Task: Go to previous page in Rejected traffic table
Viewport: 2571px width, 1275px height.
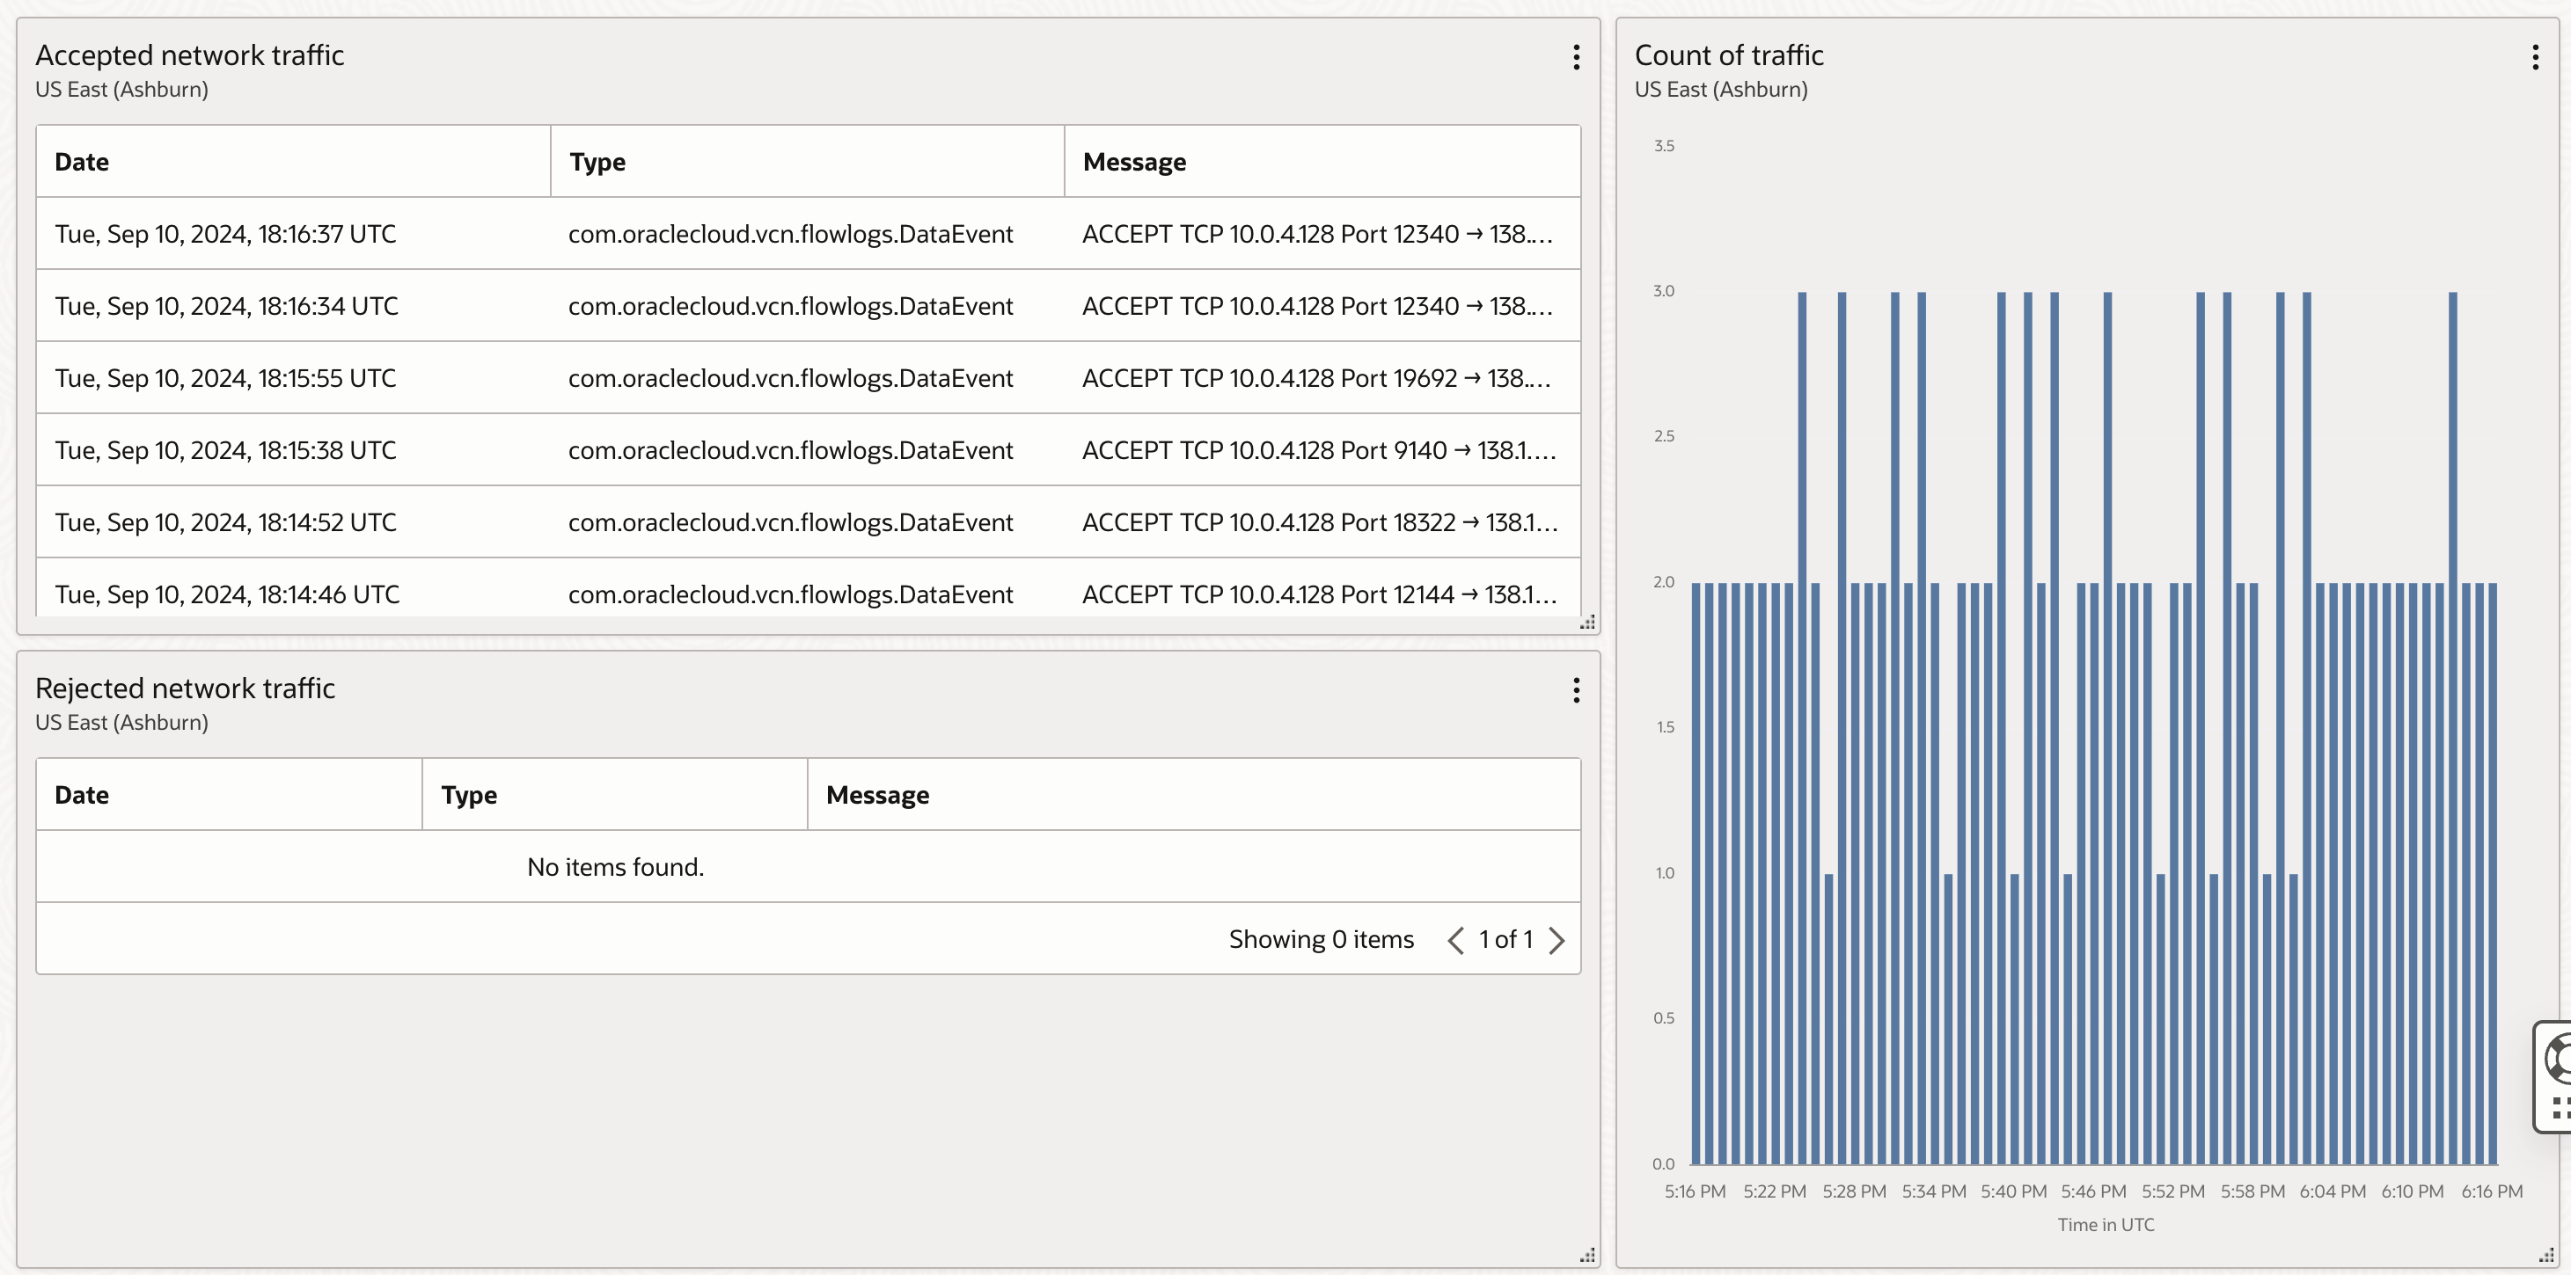Action: 1456,940
